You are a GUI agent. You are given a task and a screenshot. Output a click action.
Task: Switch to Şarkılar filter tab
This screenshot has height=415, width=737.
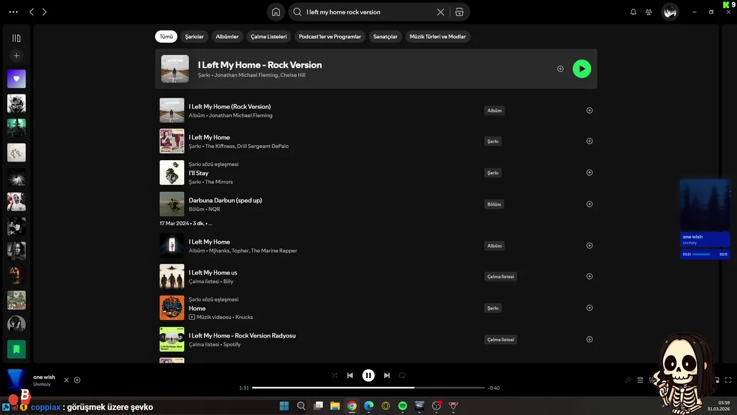click(x=195, y=36)
